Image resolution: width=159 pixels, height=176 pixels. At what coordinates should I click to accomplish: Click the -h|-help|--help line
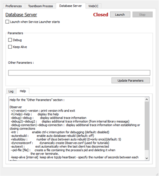click(35, 114)
